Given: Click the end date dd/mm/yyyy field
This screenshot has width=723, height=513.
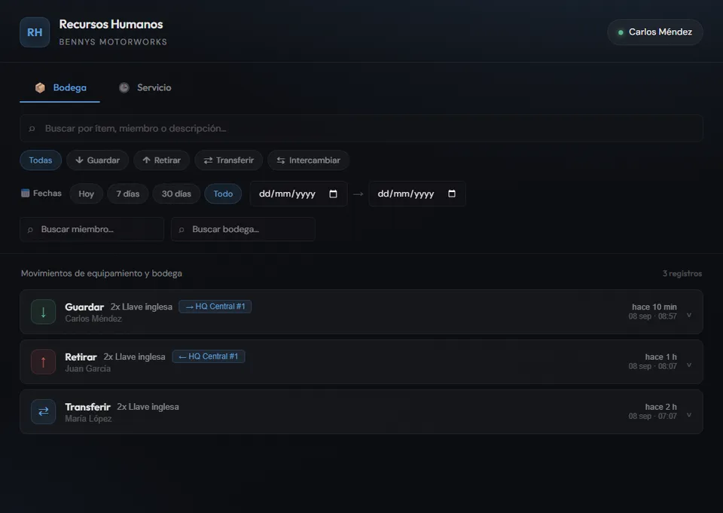Looking at the screenshot, I should tap(416, 194).
